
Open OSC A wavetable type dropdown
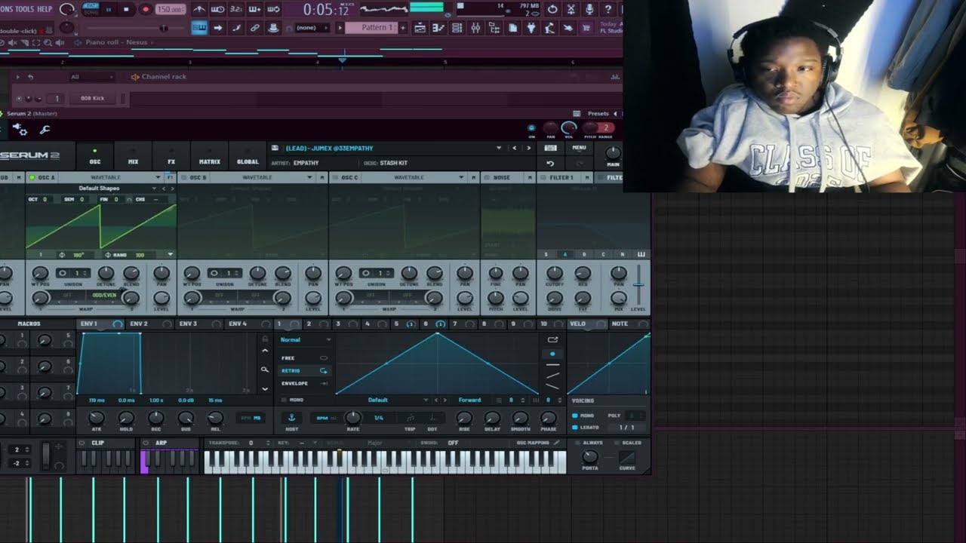[x=158, y=177]
